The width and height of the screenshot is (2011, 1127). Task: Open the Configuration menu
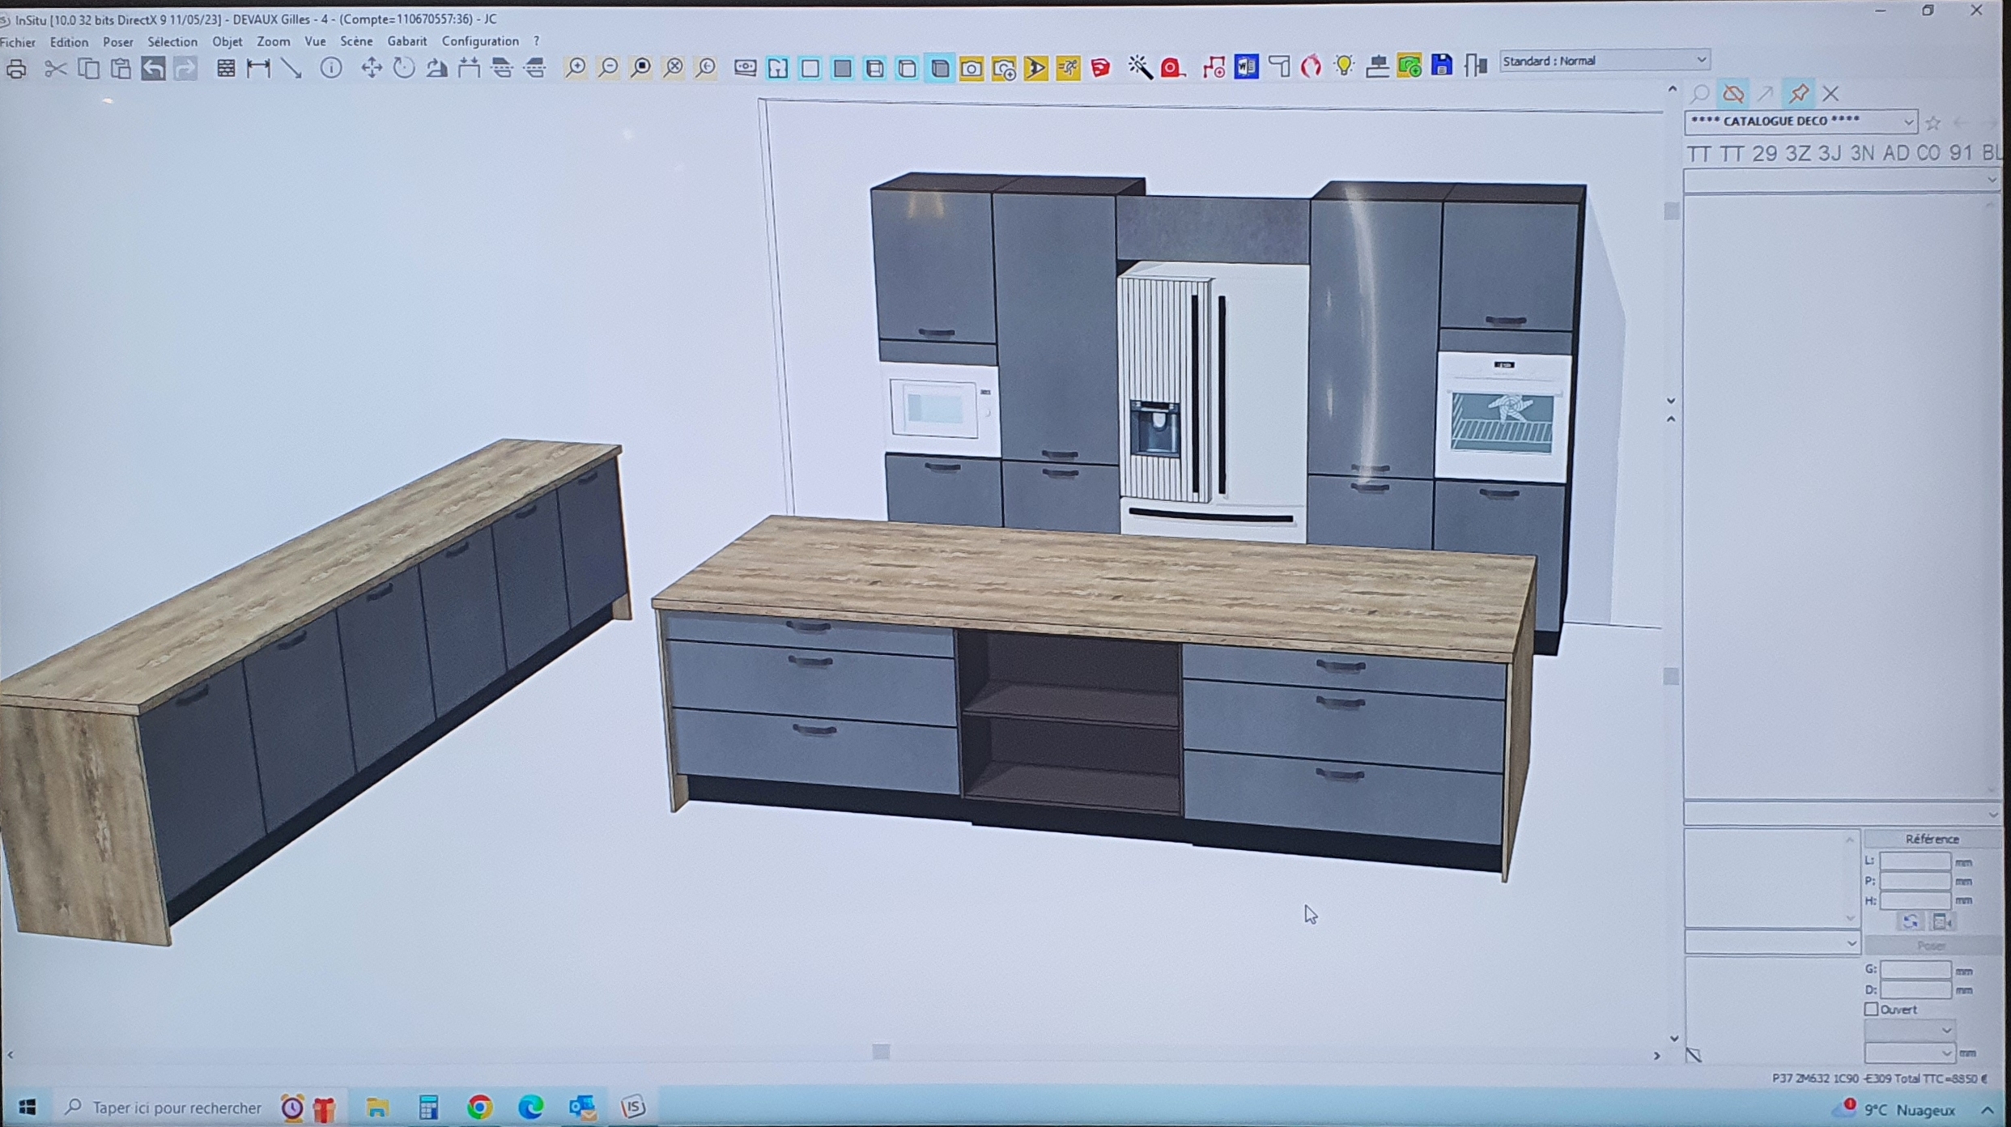tap(479, 41)
